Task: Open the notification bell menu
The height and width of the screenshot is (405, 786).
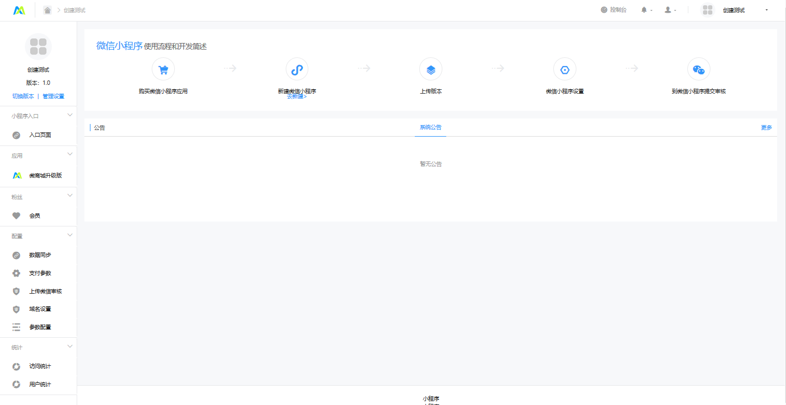Action: pos(646,10)
